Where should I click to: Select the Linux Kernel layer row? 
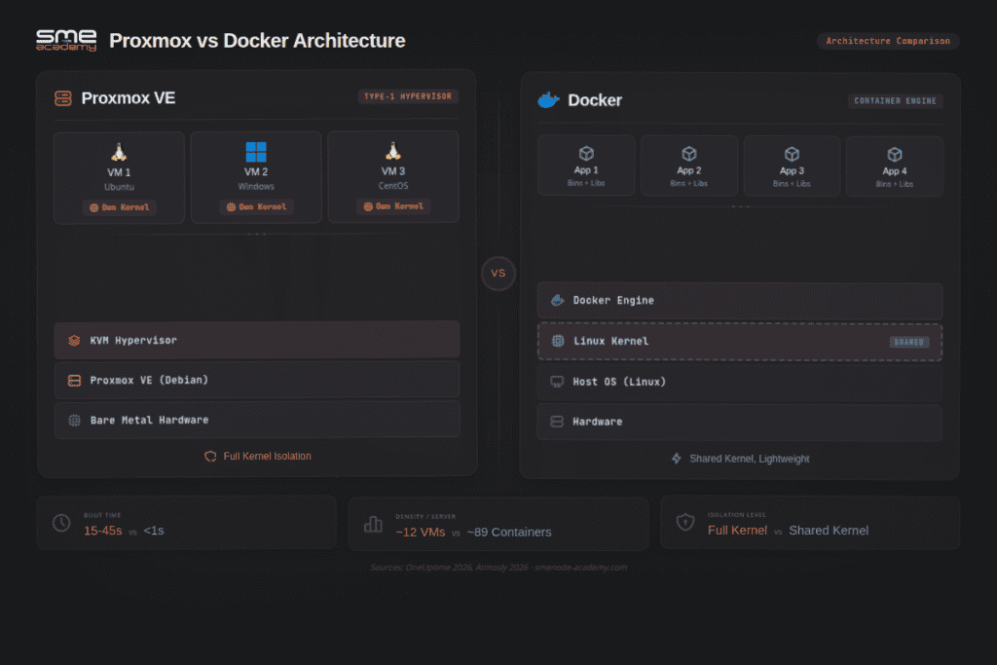tap(740, 342)
